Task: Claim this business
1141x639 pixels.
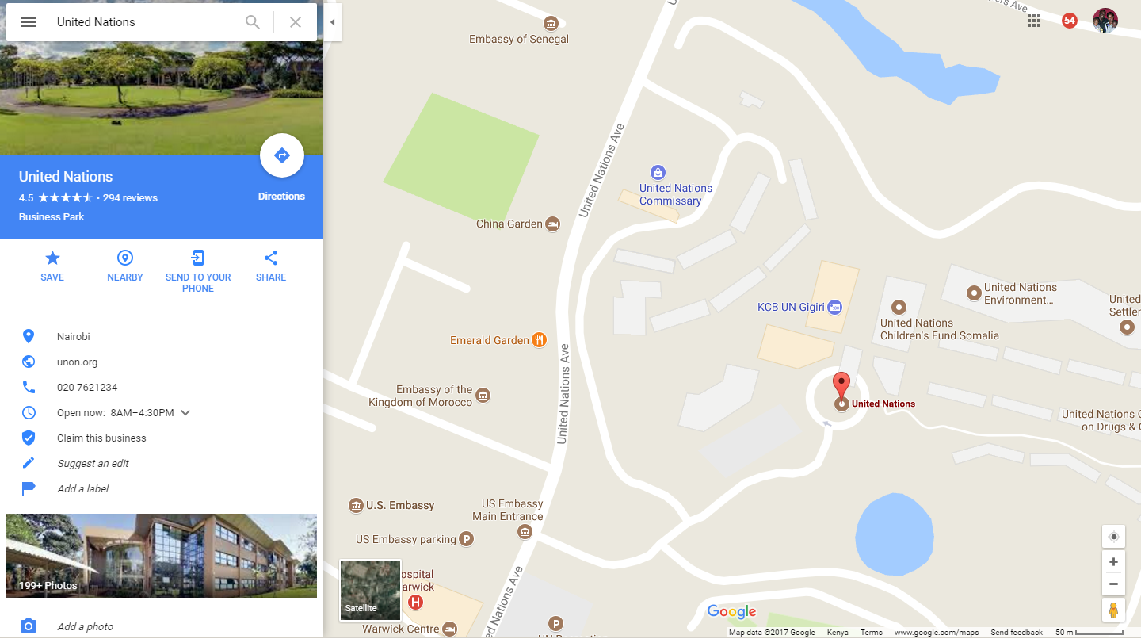Action: pos(101,438)
